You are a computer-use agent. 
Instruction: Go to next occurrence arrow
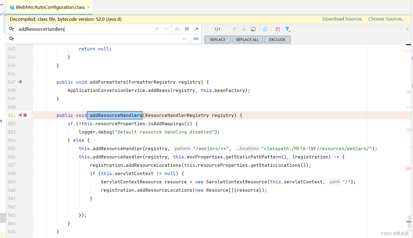[x=244, y=29]
